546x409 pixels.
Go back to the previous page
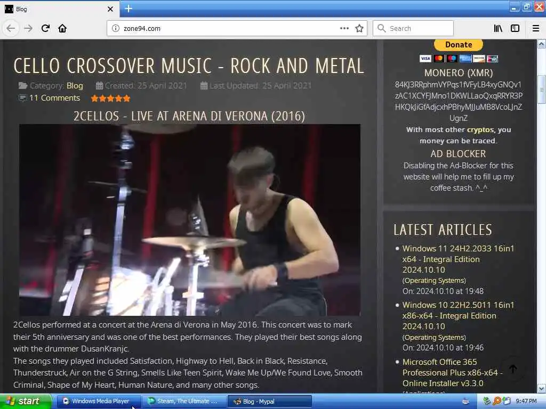pos(11,29)
